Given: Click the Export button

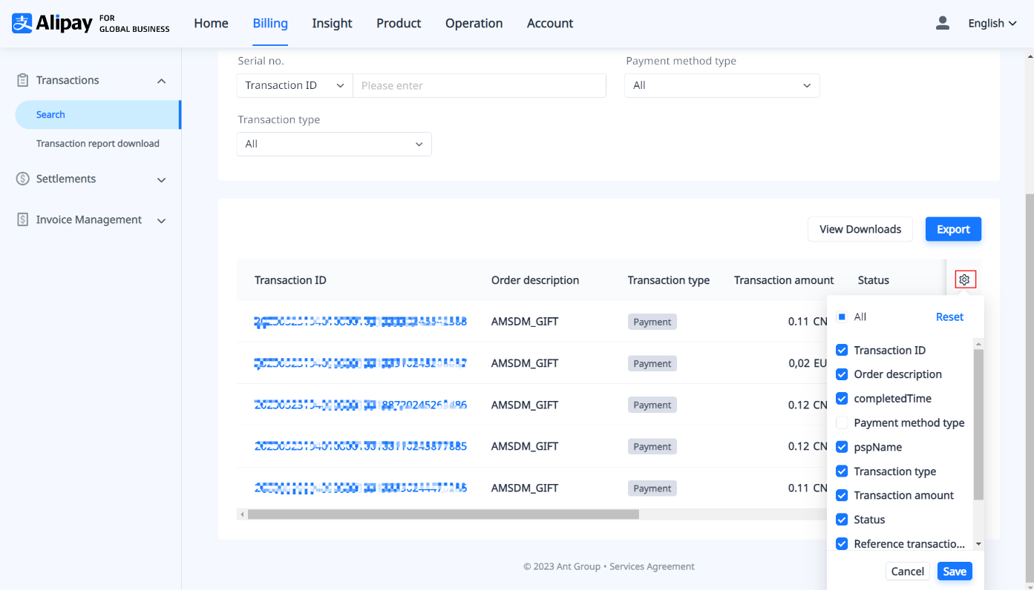Looking at the screenshot, I should [x=953, y=229].
